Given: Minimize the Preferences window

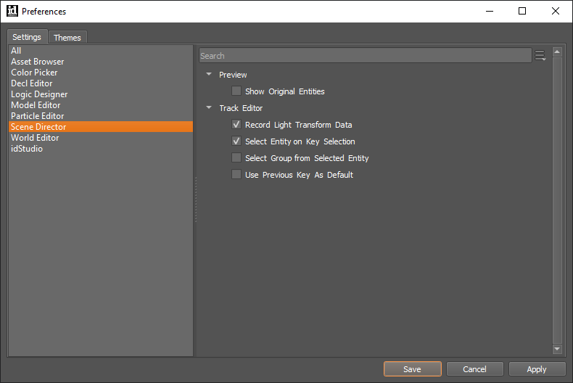Looking at the screenshot, I should tap(490, 11).
